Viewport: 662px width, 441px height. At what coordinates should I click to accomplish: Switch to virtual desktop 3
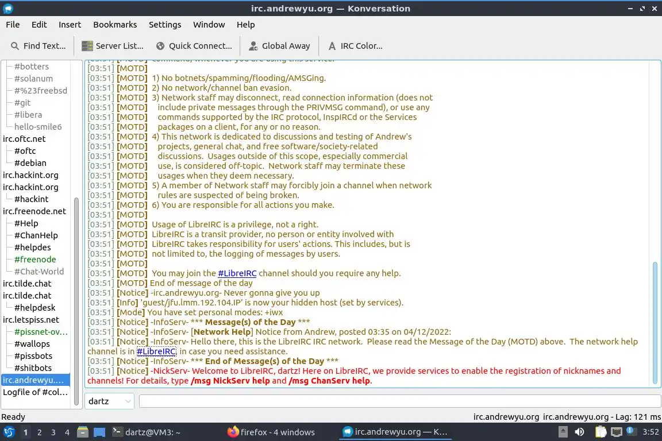point(53,432)
